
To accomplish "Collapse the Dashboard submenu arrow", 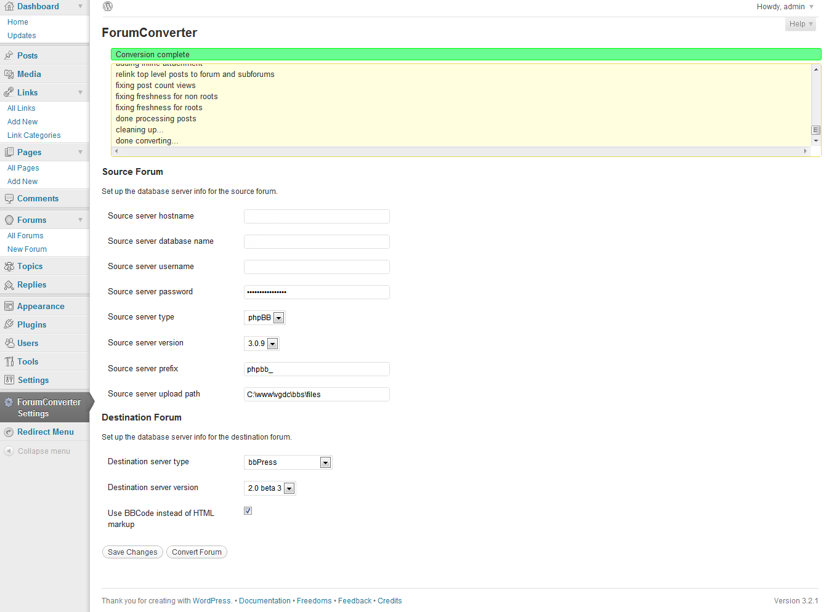I will click(80, 6).
